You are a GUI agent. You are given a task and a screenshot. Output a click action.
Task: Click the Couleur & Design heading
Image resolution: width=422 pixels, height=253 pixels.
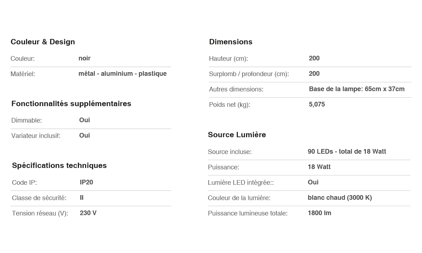coord(43,42)
